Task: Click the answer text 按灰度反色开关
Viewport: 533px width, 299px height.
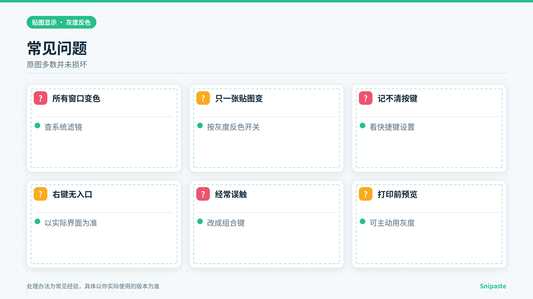Action: 233,127
